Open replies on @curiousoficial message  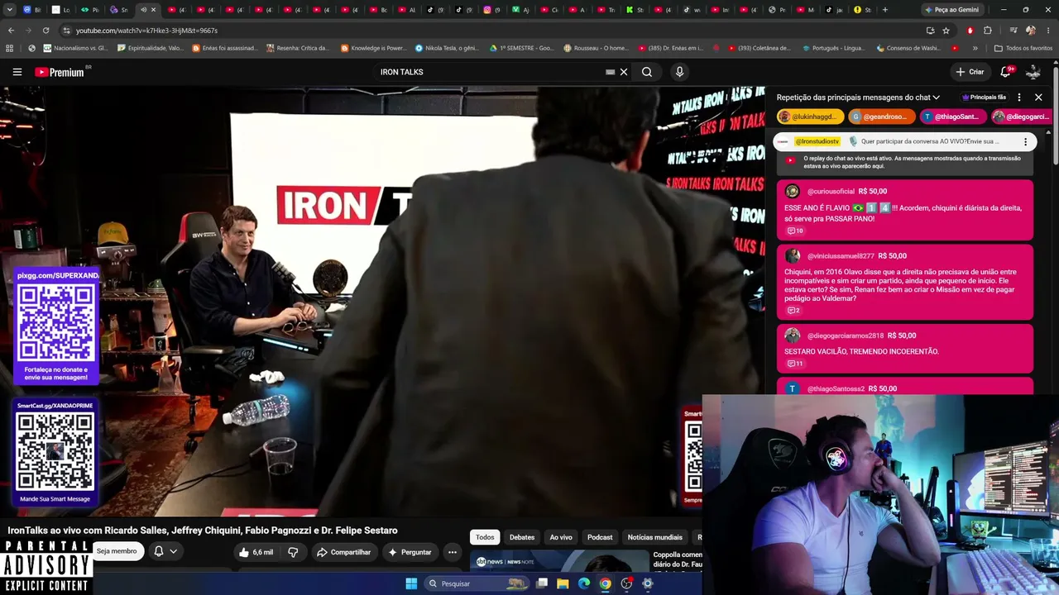tap(795, 231)
